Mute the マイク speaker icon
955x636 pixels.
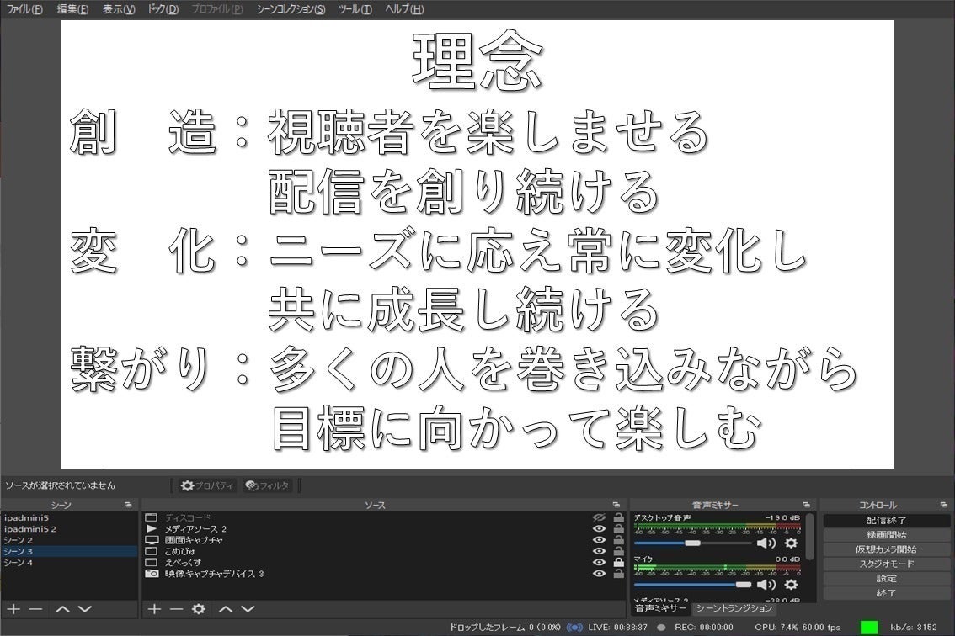pyautogui.click(x=766, y=584)
